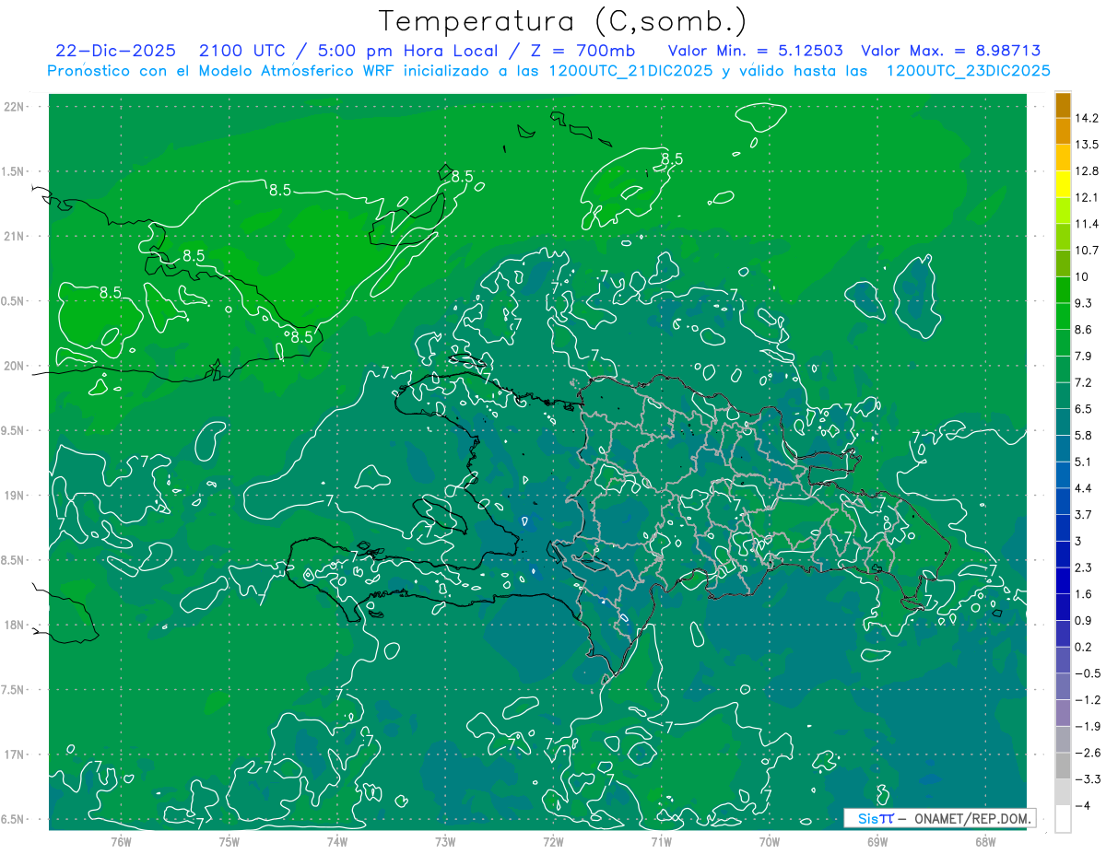The height and width of the screenshot is (854, 1106).
Task: Click the "Temperatura (C,somb.)" chart title
Action: tap(563, 21)
